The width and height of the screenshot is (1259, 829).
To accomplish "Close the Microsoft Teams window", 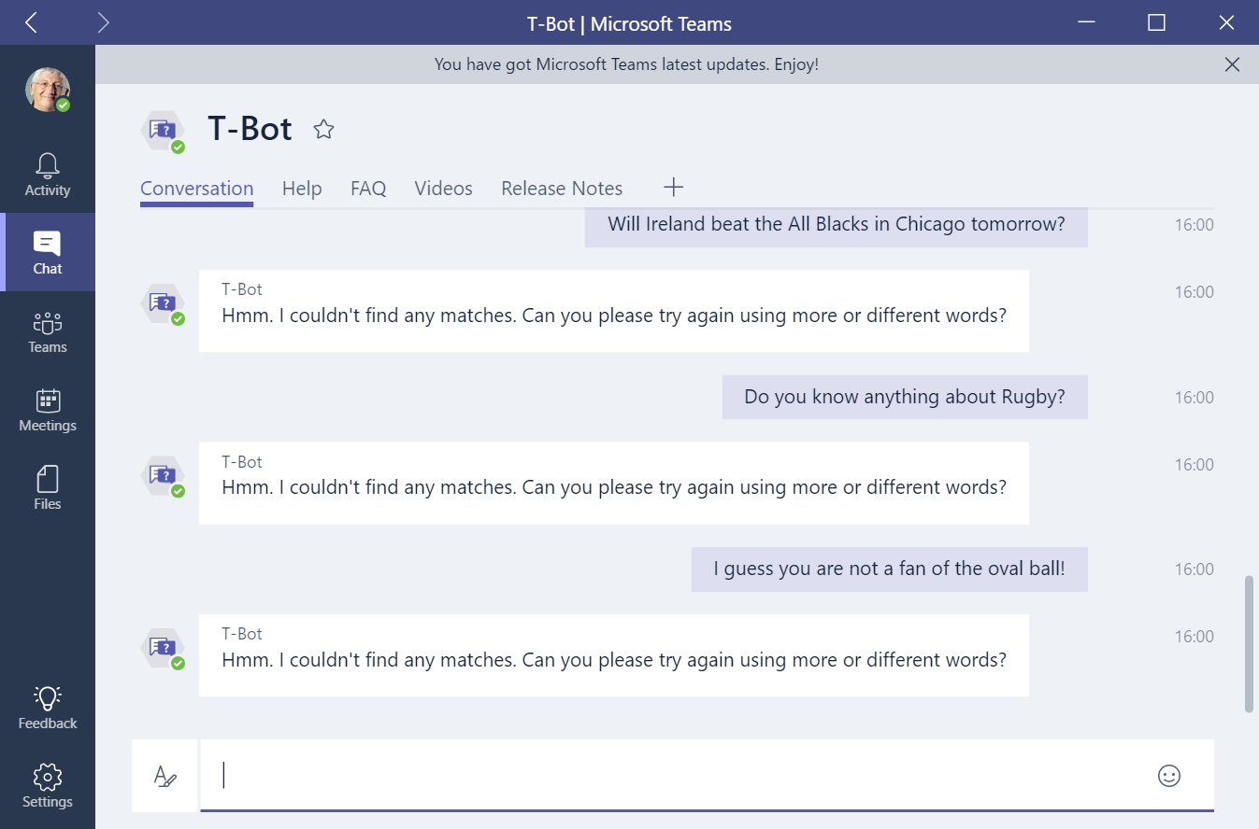I will tap(1227, 22).
